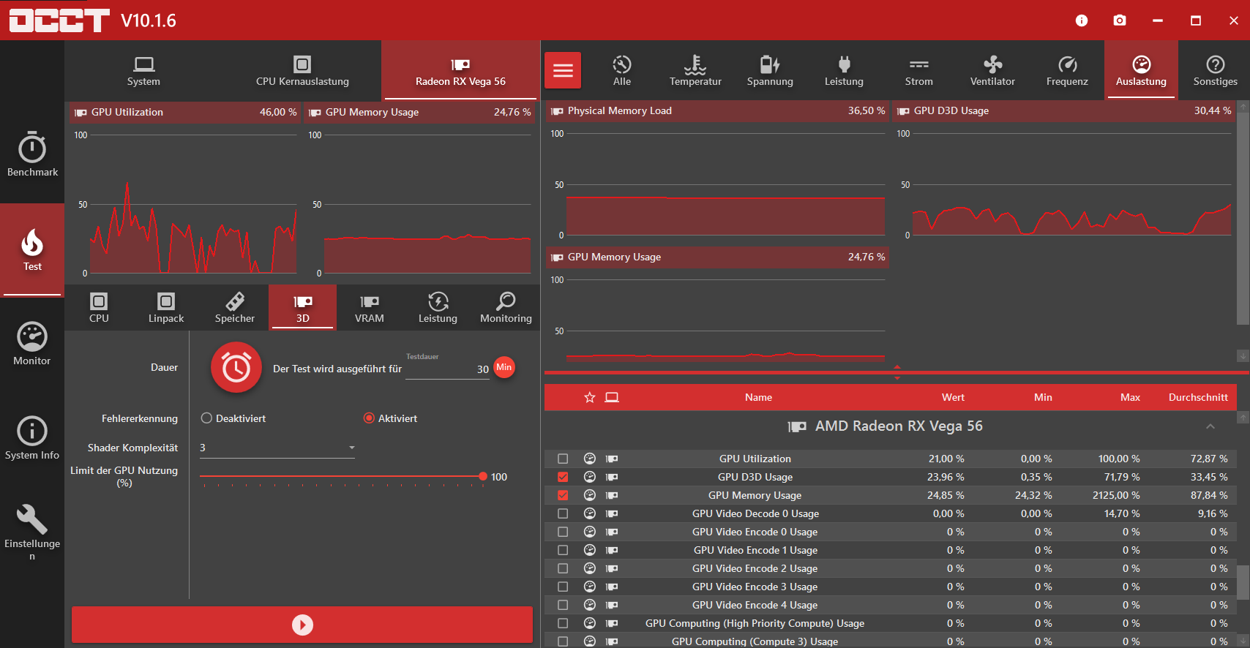Check GPU Video Encode 1 Usage box
The image size is (1250, 648).
tap(563, 550)
